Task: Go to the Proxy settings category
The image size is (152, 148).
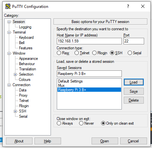Action: [23, 95]
